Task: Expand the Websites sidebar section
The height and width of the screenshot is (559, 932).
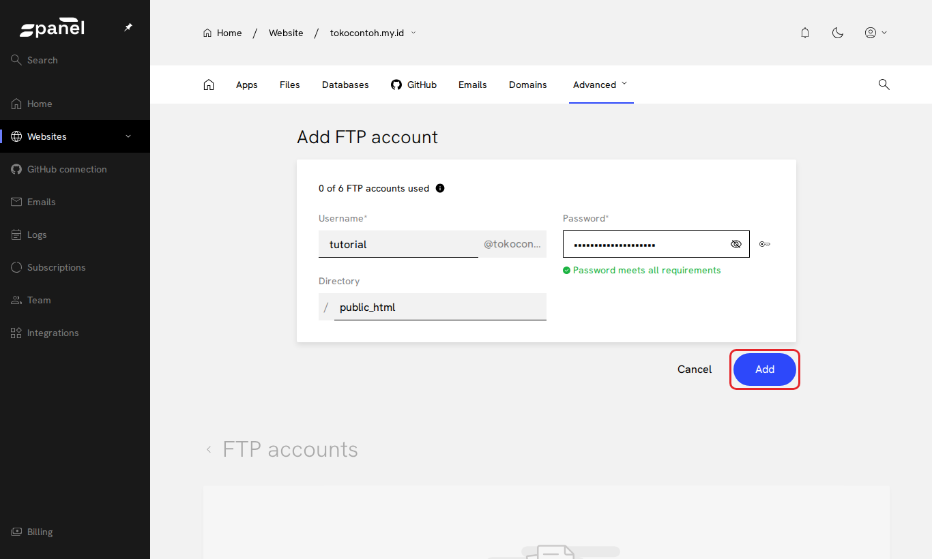Action: point(75,136)
